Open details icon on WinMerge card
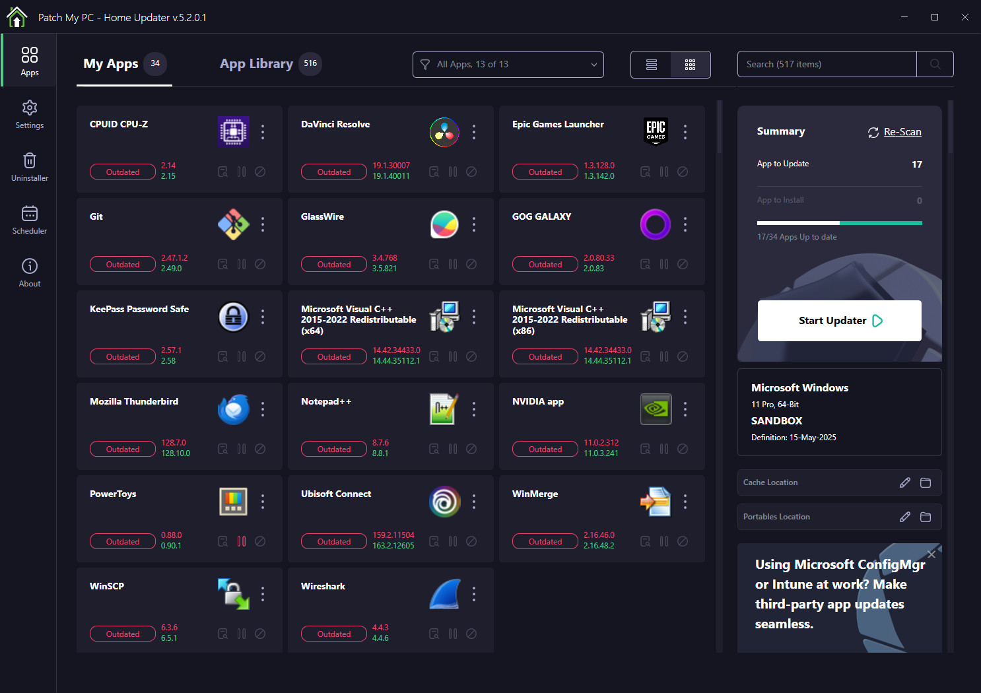This screenshot has height=693, width=981. (646, 541)
